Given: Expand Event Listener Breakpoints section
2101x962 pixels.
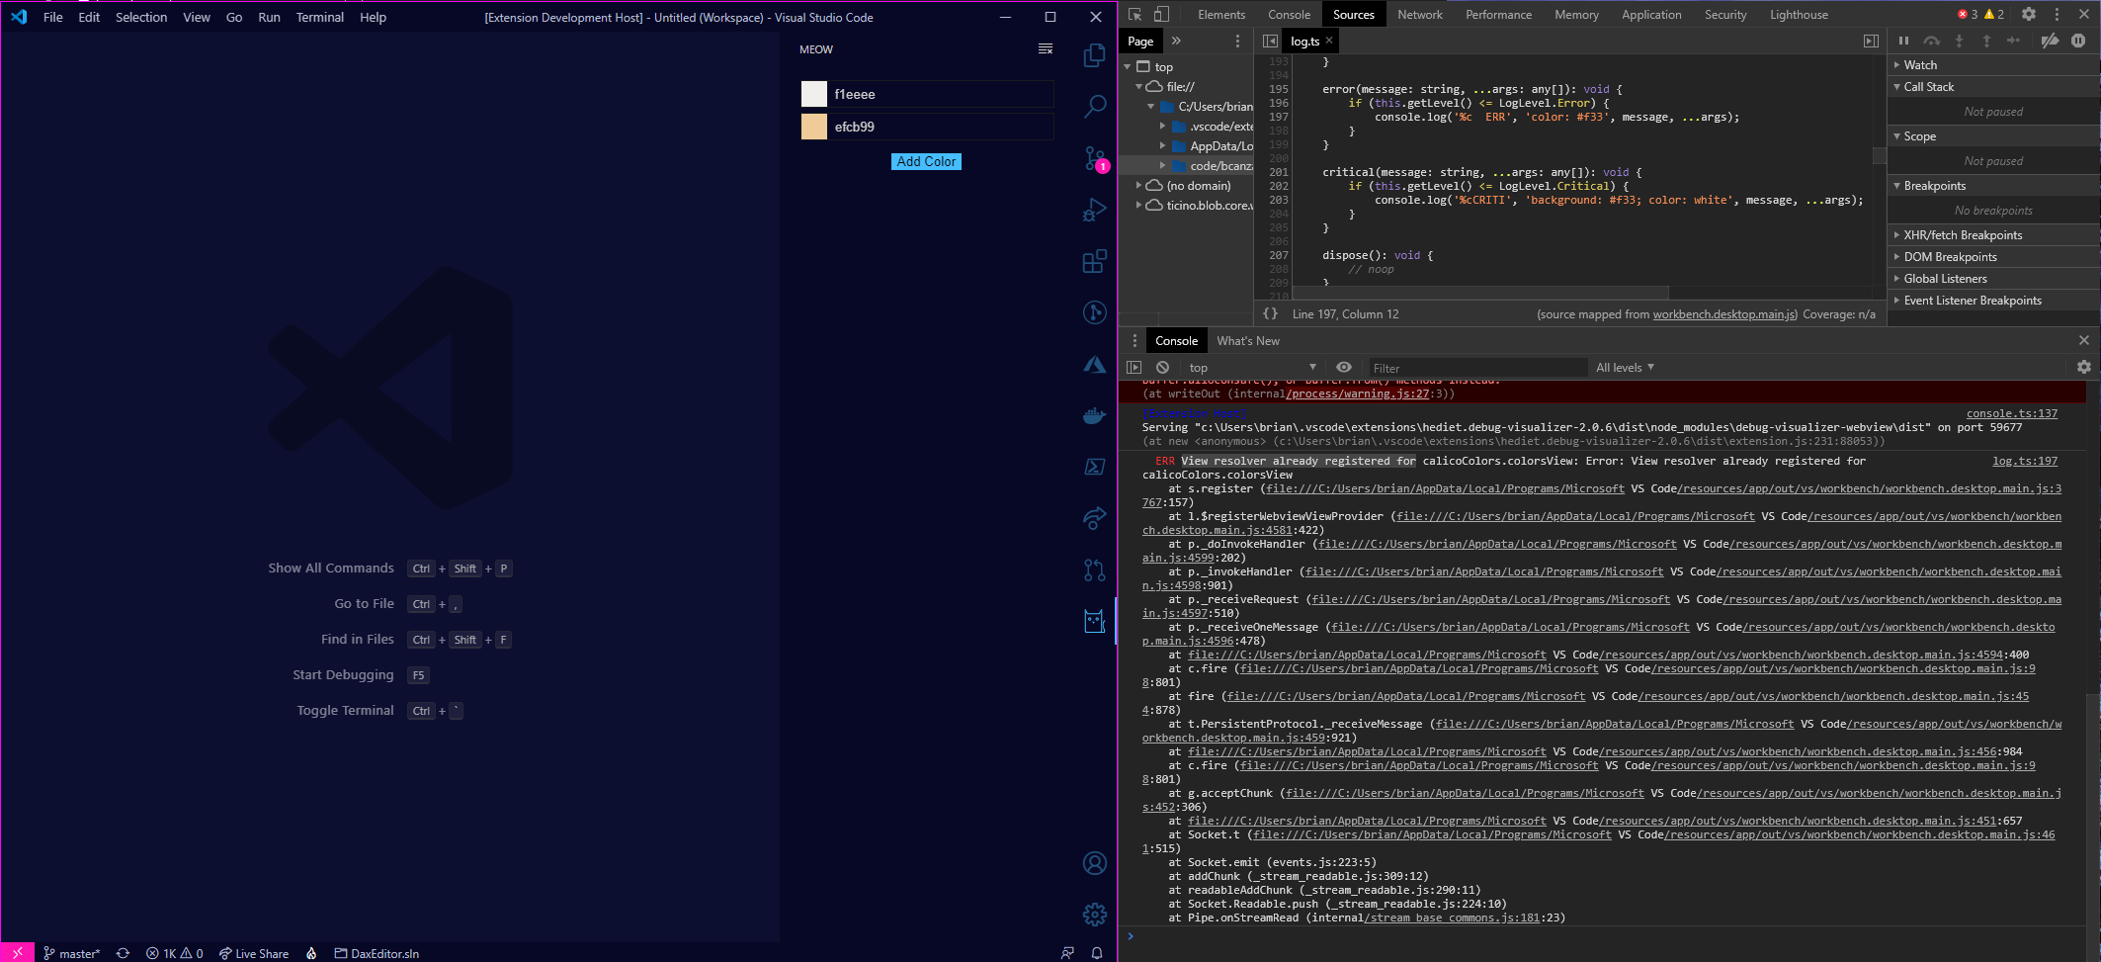Looking at the screenshot, I should (x=1994, y=300).
